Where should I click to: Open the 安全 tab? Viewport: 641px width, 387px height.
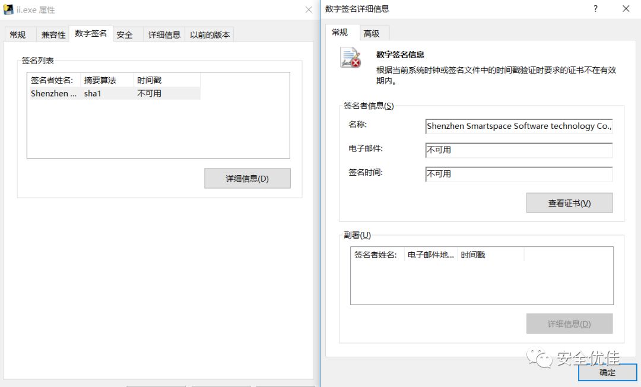[x=125, y=35]
